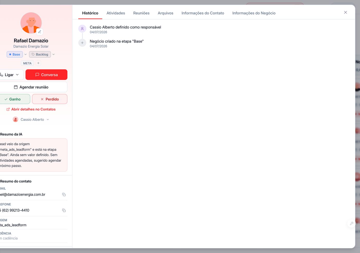360x253 pixels.
Task: Show Informações do Negócio tab
Action: [254, 13]
